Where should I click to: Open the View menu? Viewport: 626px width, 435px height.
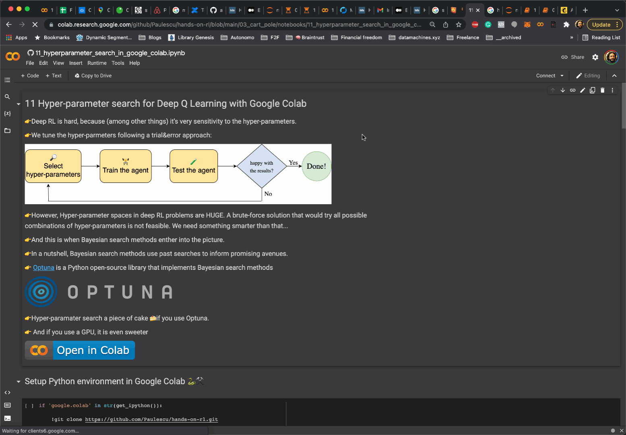tap(58, 63)
